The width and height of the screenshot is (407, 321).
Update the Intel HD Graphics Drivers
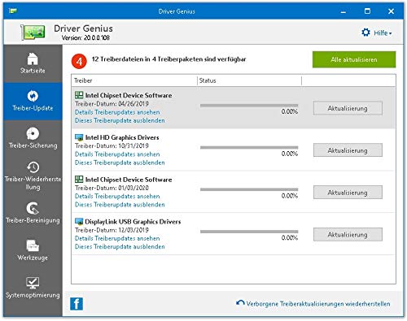(348, 150)
